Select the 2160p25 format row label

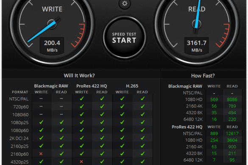pyautogui.click(x=20, y=146)
